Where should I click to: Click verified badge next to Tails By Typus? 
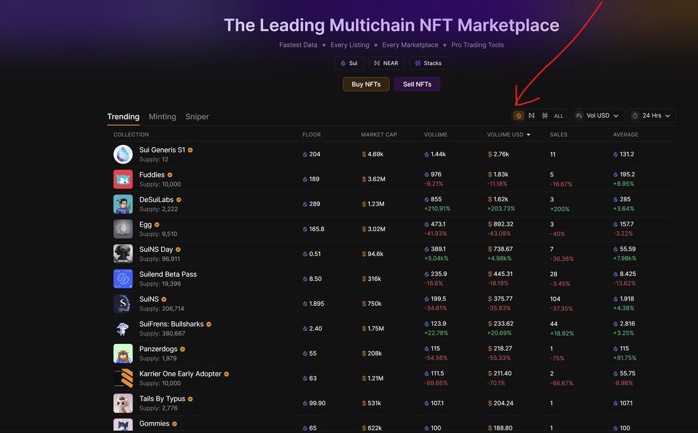pyautogui.click(x=190, y=399)
